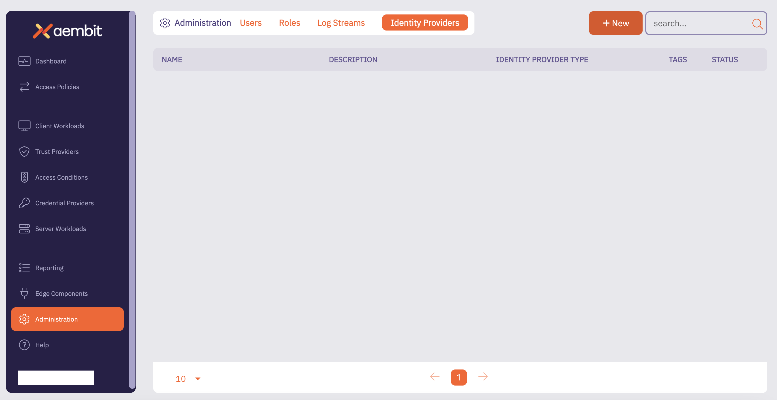Switch to the Users tab
777x400 pixels.
click(x=251, y=23)
